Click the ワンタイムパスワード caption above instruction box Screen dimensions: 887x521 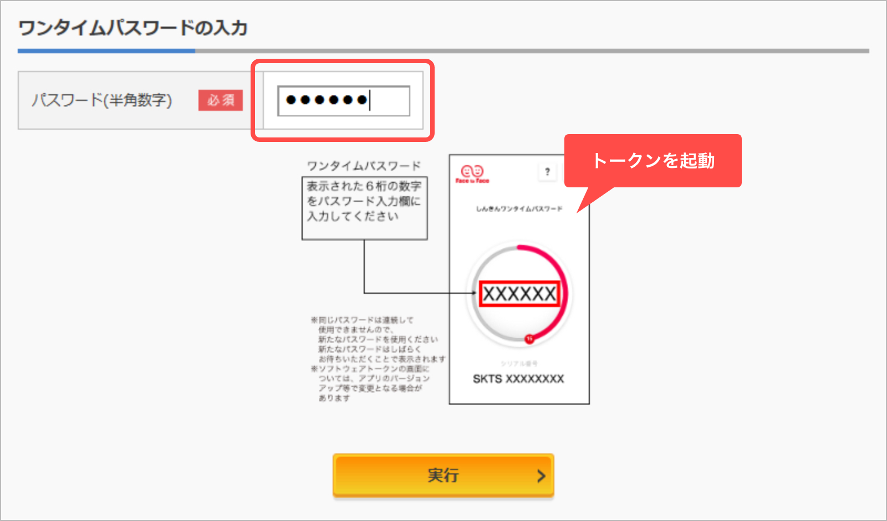(x=364, y=166)
